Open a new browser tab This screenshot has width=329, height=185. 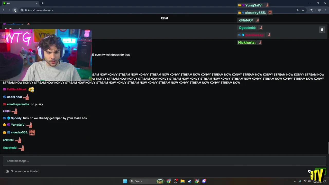[42, 3]
